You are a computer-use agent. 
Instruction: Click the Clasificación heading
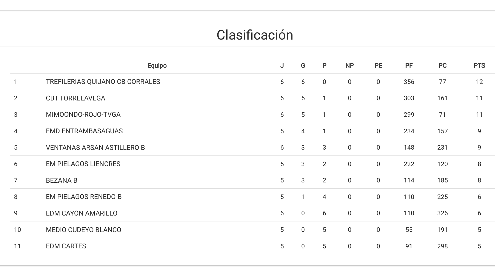(x=255, y=35)
